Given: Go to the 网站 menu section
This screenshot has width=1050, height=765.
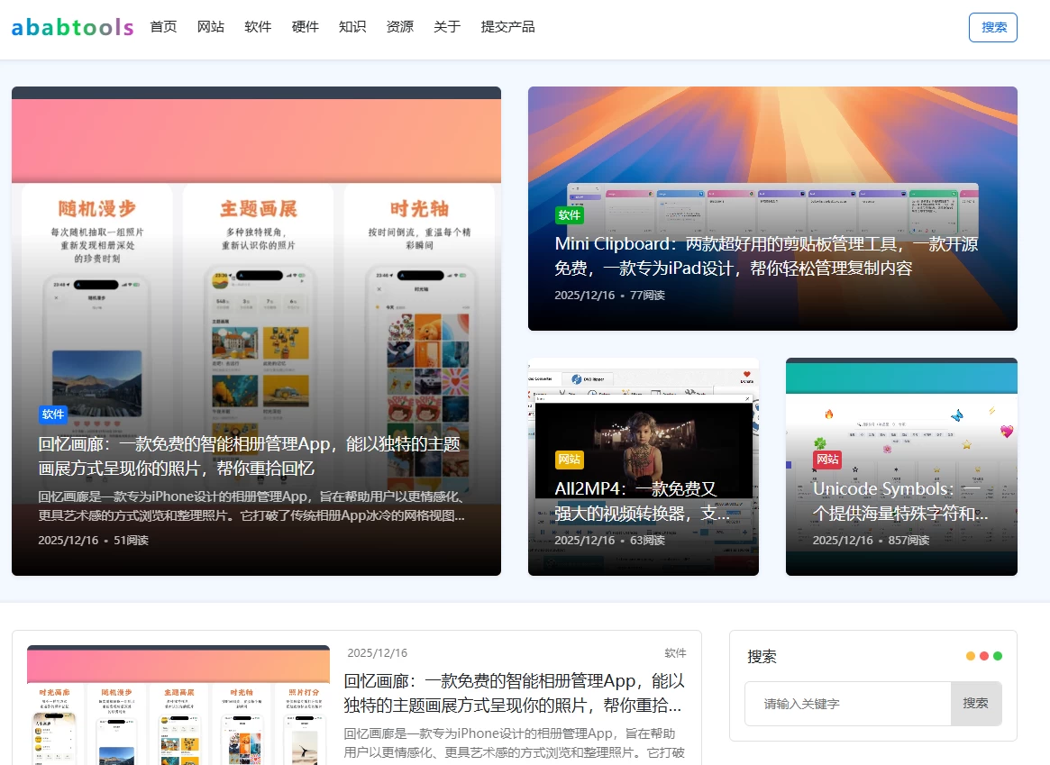Looking at the screenshot, I should 211,27.
